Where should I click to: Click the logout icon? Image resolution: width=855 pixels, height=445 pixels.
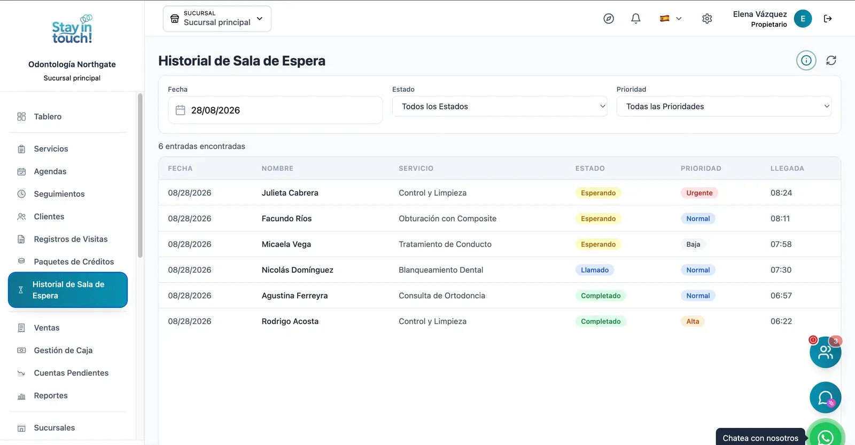(828, 19)
